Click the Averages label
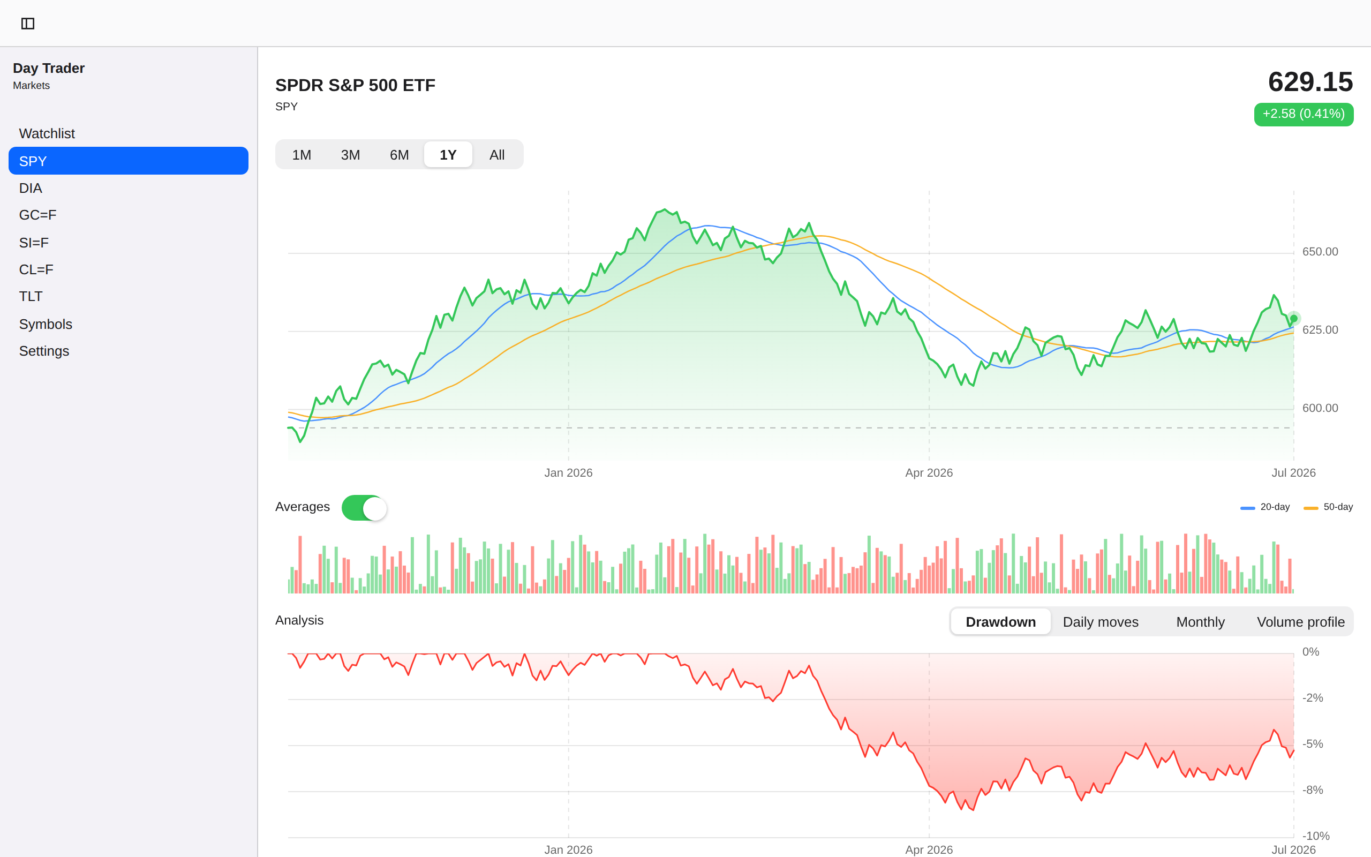 (x=303, y=507)
